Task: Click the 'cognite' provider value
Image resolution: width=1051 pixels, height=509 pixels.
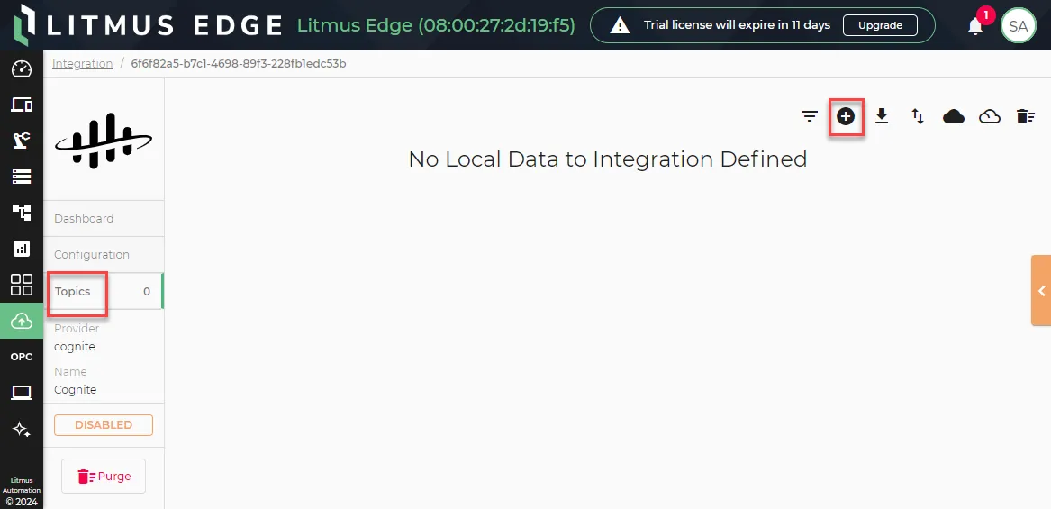Action: [75, 347]
